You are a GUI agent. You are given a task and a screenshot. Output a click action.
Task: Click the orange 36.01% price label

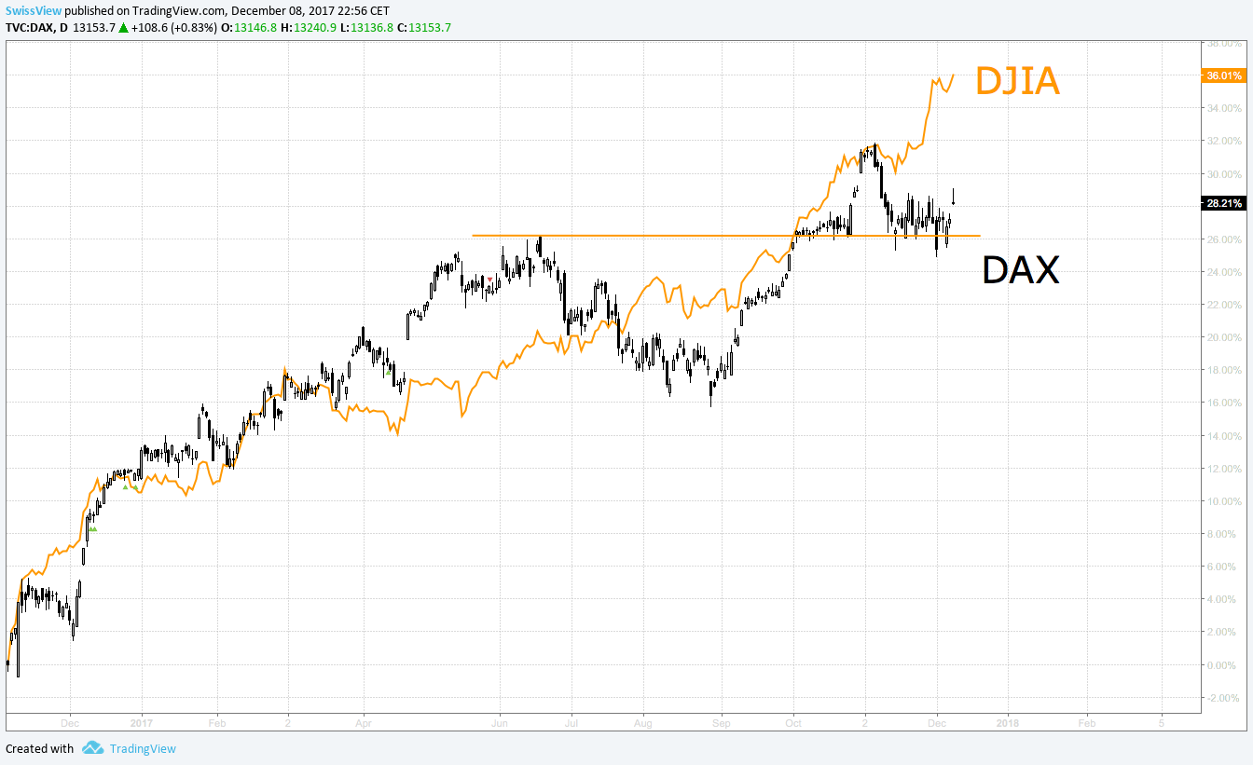pyautogui.click(x=1223, y=75)
